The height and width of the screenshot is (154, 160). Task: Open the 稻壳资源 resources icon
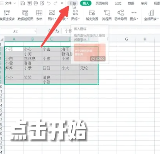[x=92, y=15]
